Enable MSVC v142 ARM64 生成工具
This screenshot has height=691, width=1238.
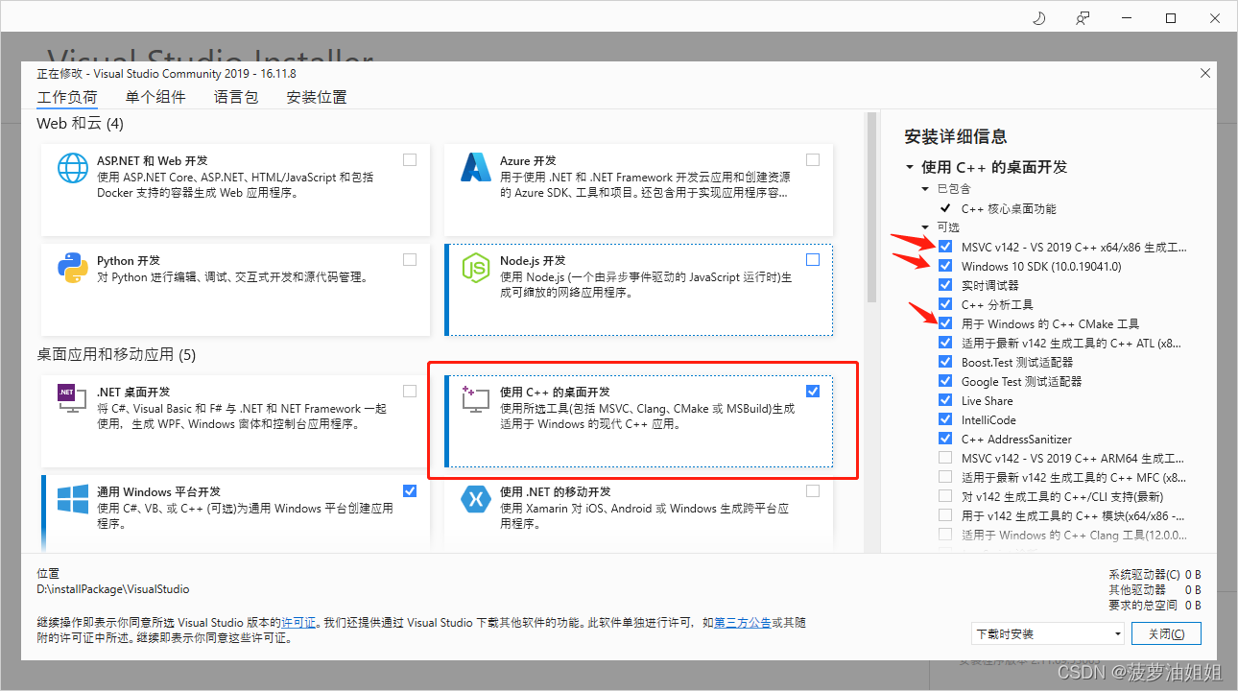coord(945,458)
